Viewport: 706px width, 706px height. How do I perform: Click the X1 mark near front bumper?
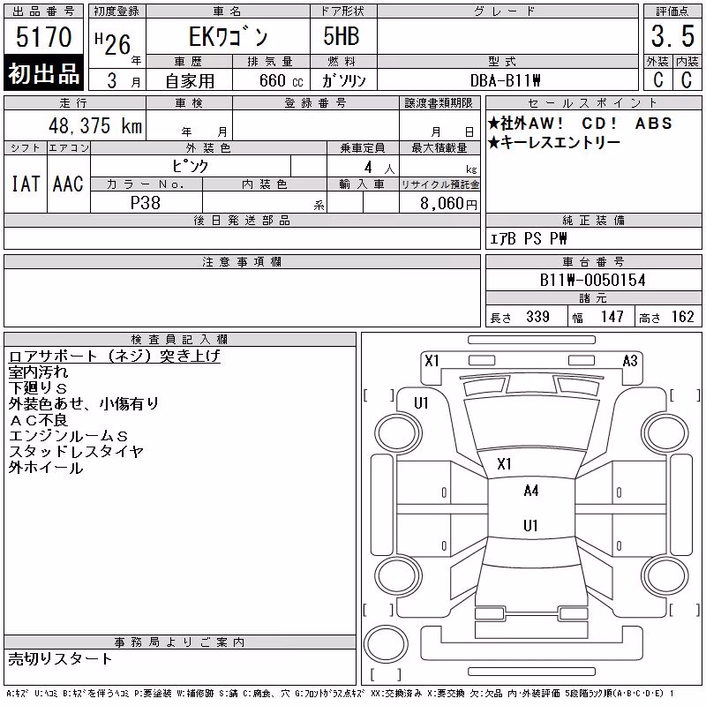coord(432,361)
